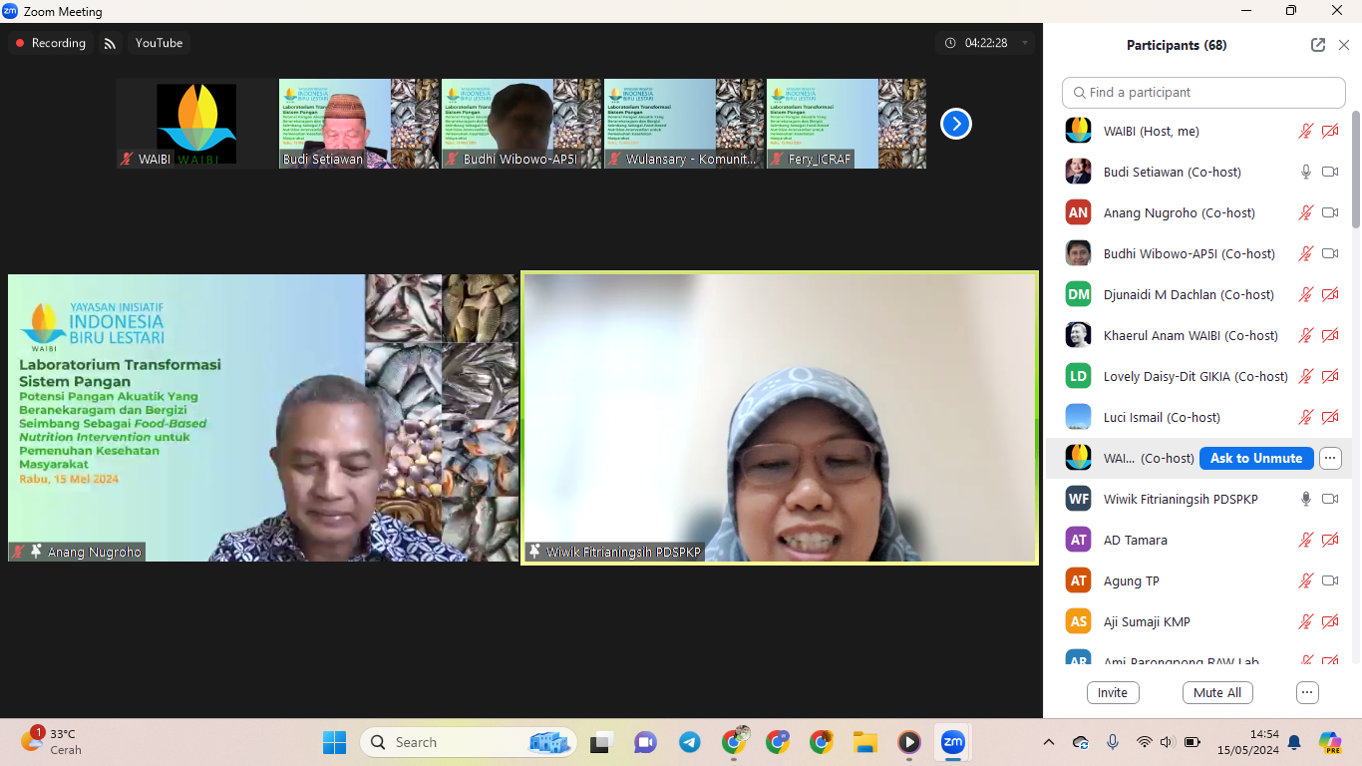Open the more options menu next to Mute All

click(1307, 692)
